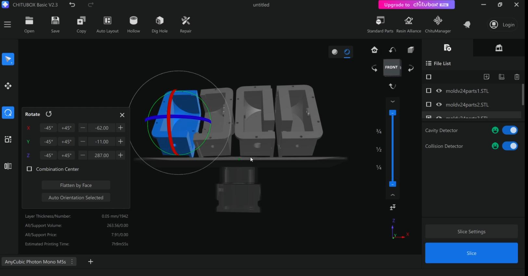Open notifications bell

point(467,24)
